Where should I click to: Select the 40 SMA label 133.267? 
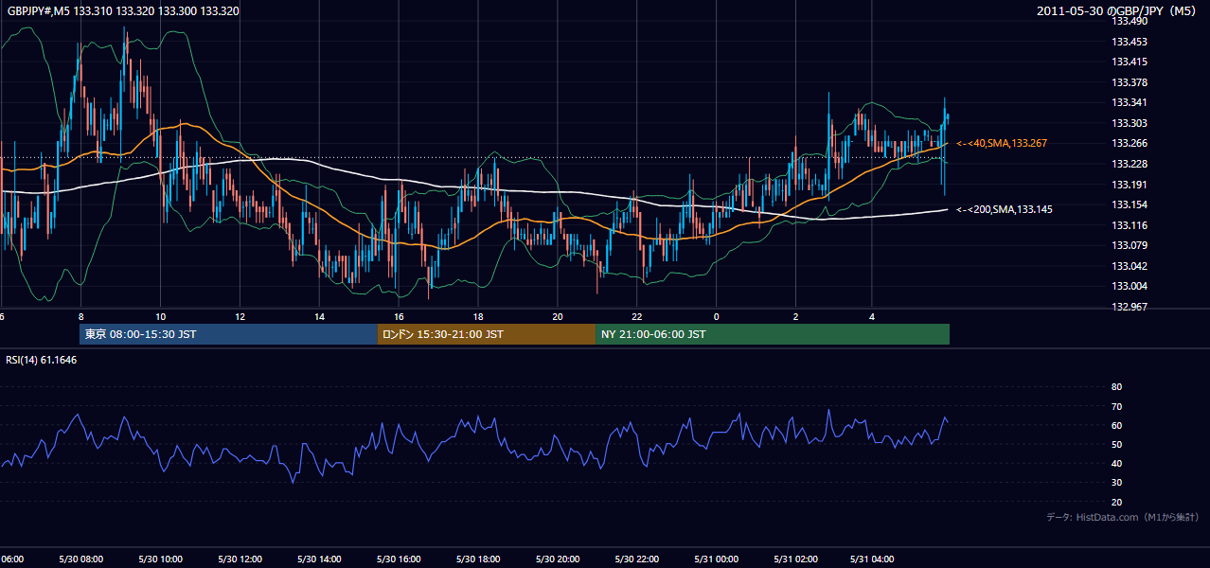pyautogui.click(x=1002, y=143)
